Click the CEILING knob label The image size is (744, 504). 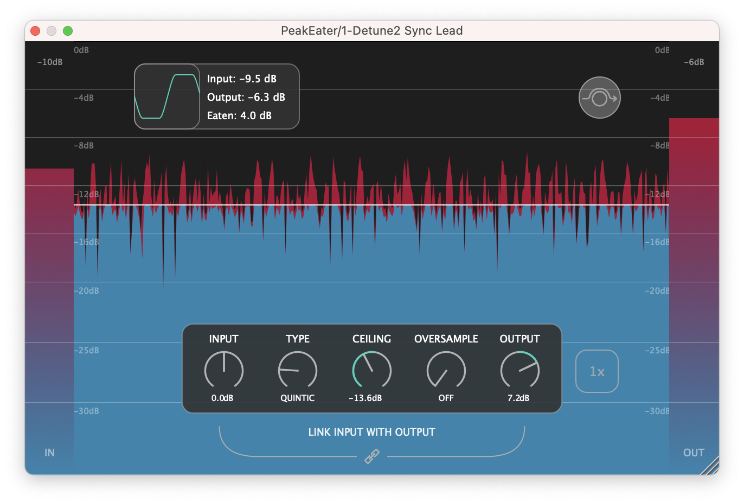tap(371, 339)
